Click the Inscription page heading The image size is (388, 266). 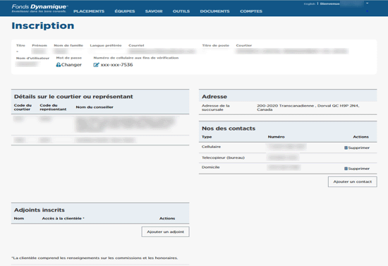point(43,25)
